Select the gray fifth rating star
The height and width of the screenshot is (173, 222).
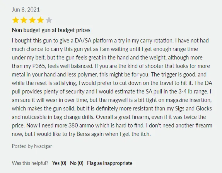[x=49, y=20]
